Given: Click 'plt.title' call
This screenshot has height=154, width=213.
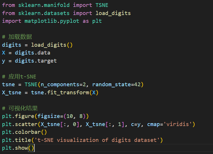Looking at the screenshot, I should coord(16,140).
